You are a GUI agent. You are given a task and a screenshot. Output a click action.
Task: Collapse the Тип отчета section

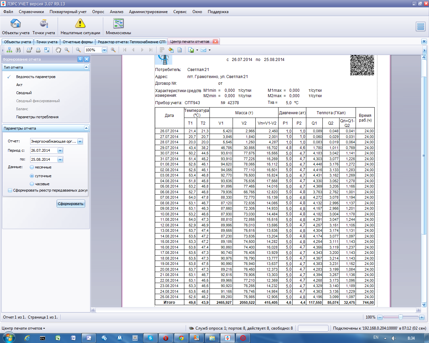pos(86,67)
